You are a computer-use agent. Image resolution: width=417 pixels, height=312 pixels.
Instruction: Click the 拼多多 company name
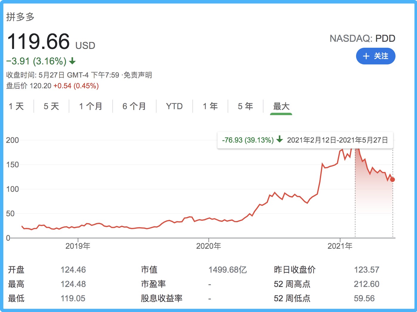pos(20,17)
